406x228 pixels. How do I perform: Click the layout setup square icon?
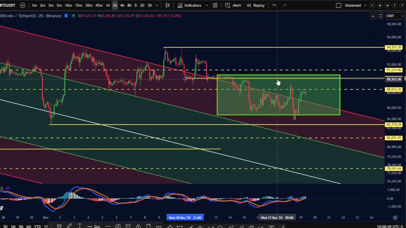tap(338, 5)
